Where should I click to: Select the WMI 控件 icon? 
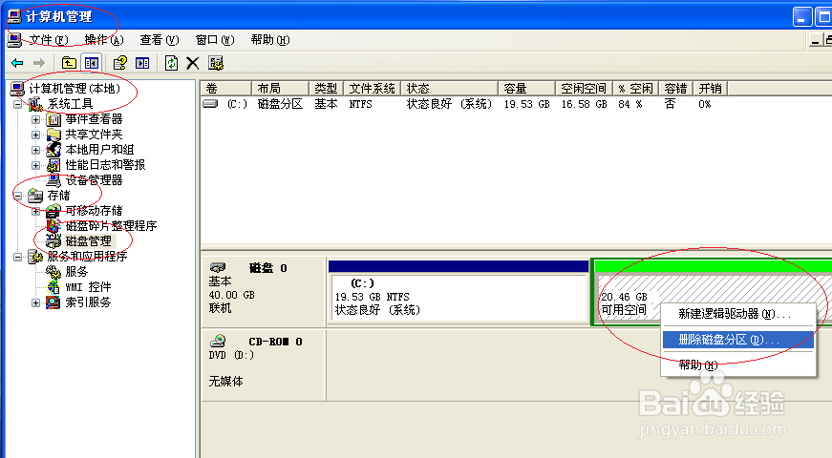[x=53, y=287]
